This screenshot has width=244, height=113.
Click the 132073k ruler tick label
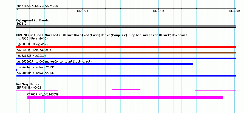click(158, 11)
